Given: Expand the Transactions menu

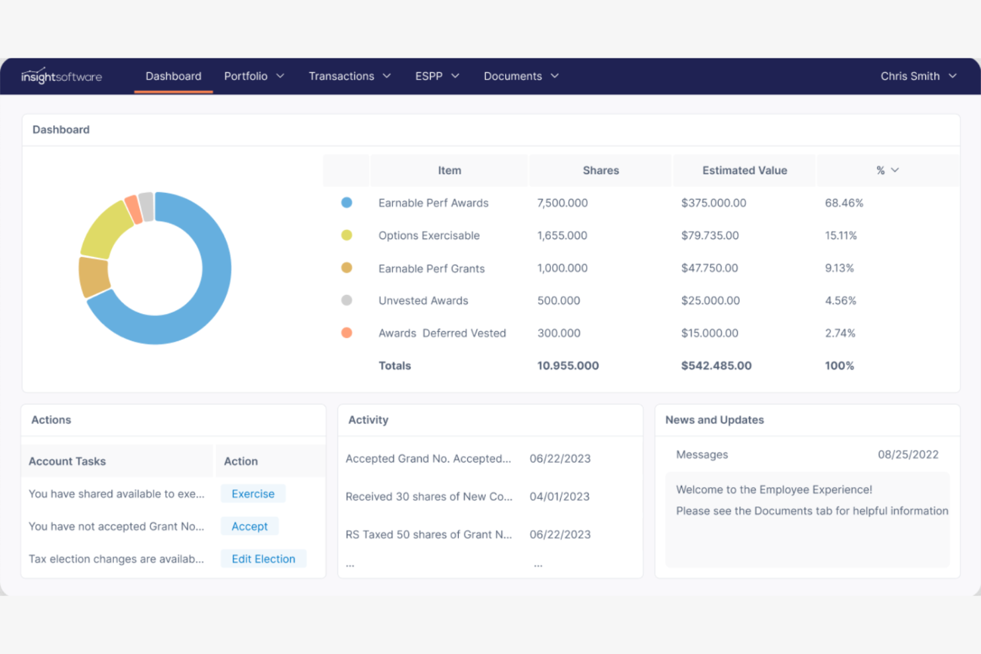Looking at the screenshot, I should pyautogui.click(x=349, y=76).
